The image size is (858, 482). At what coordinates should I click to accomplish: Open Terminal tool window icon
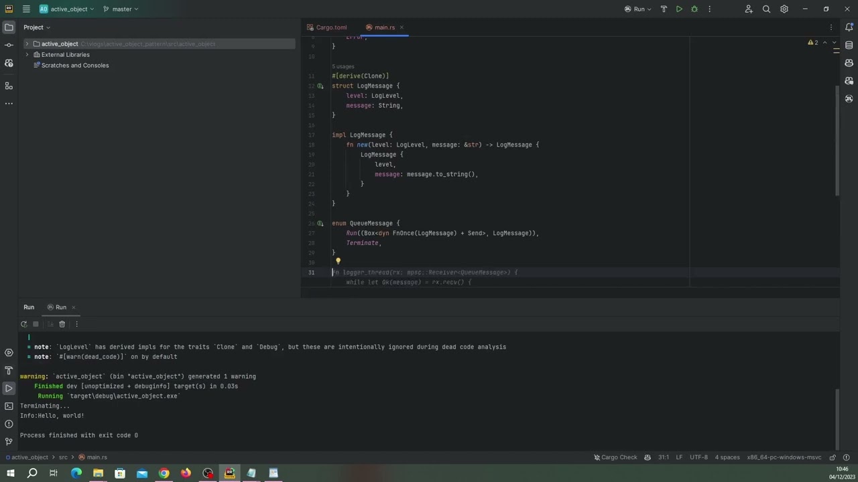pos(9,406)
